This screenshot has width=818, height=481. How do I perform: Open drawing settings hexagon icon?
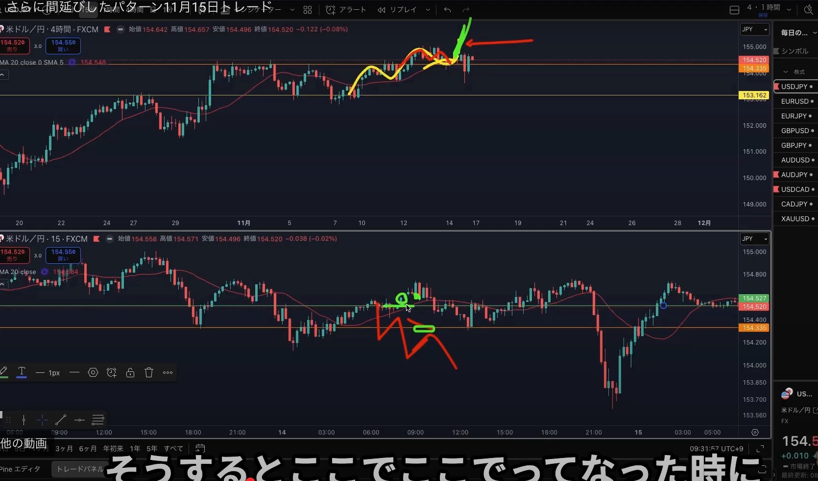tap(93, 373)
